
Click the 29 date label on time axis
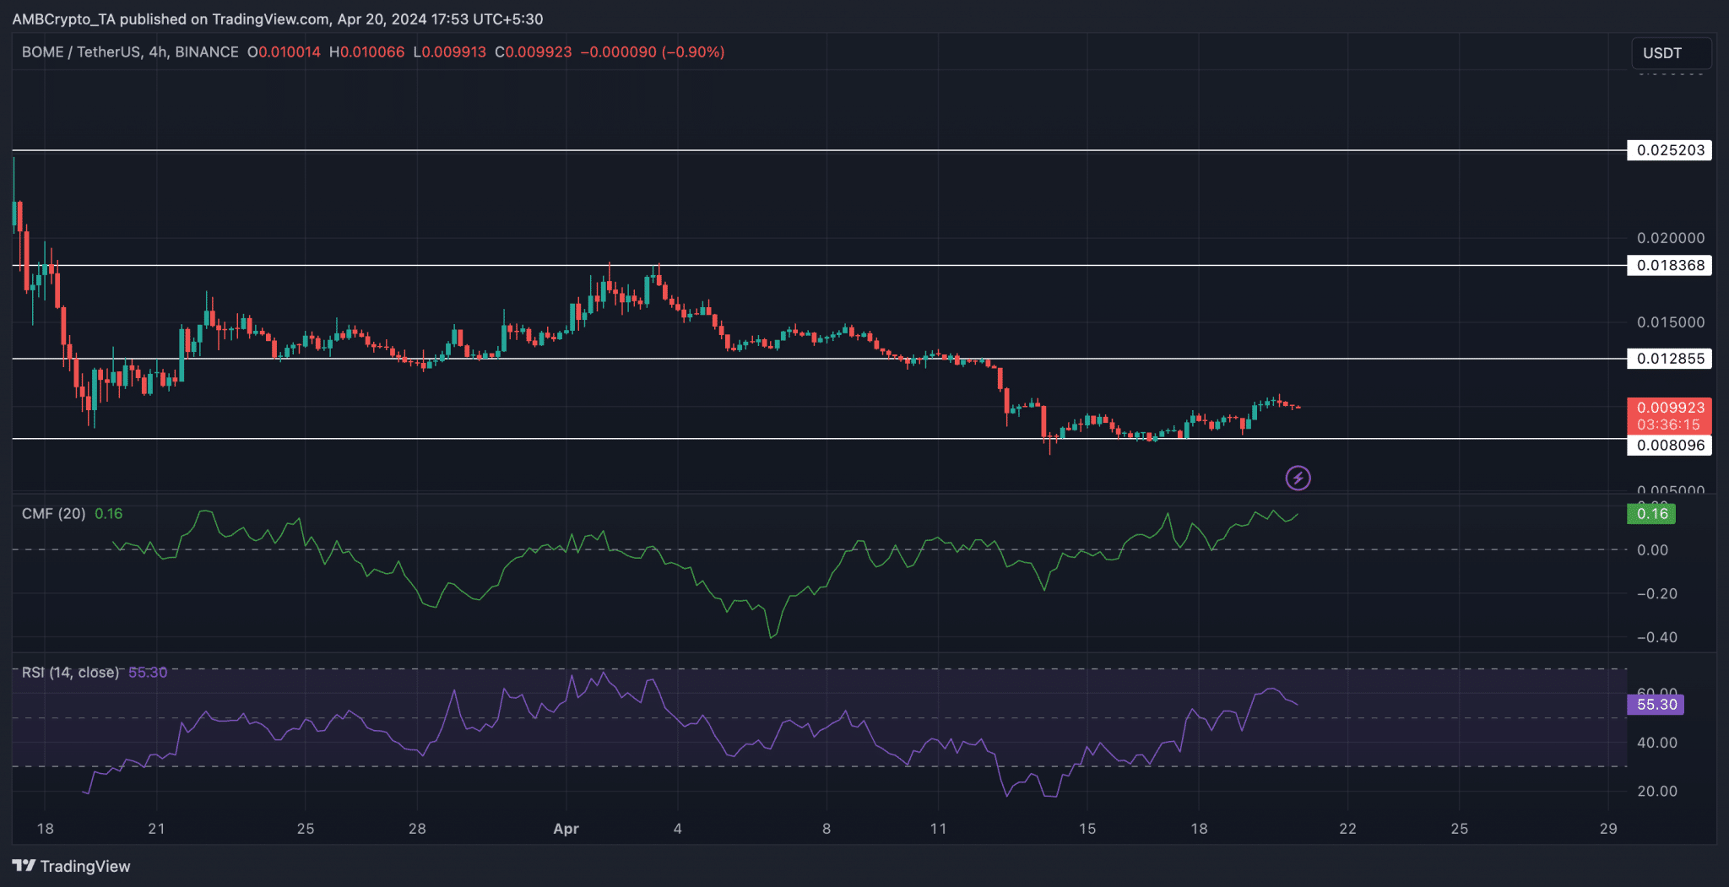1608,829
